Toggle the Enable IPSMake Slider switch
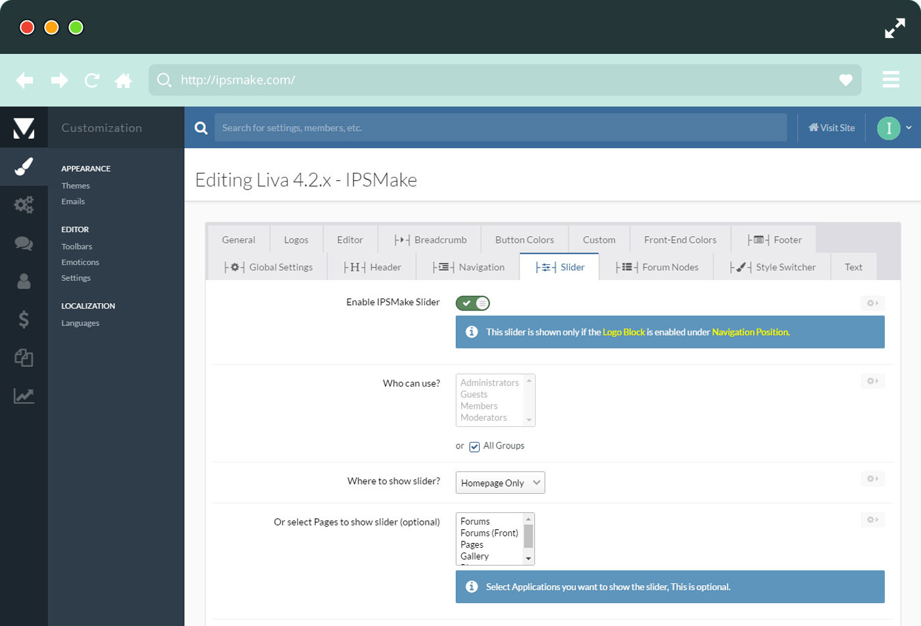Viewport: 921px width, 626px height. pyautogui.click(x=472, y=303)
